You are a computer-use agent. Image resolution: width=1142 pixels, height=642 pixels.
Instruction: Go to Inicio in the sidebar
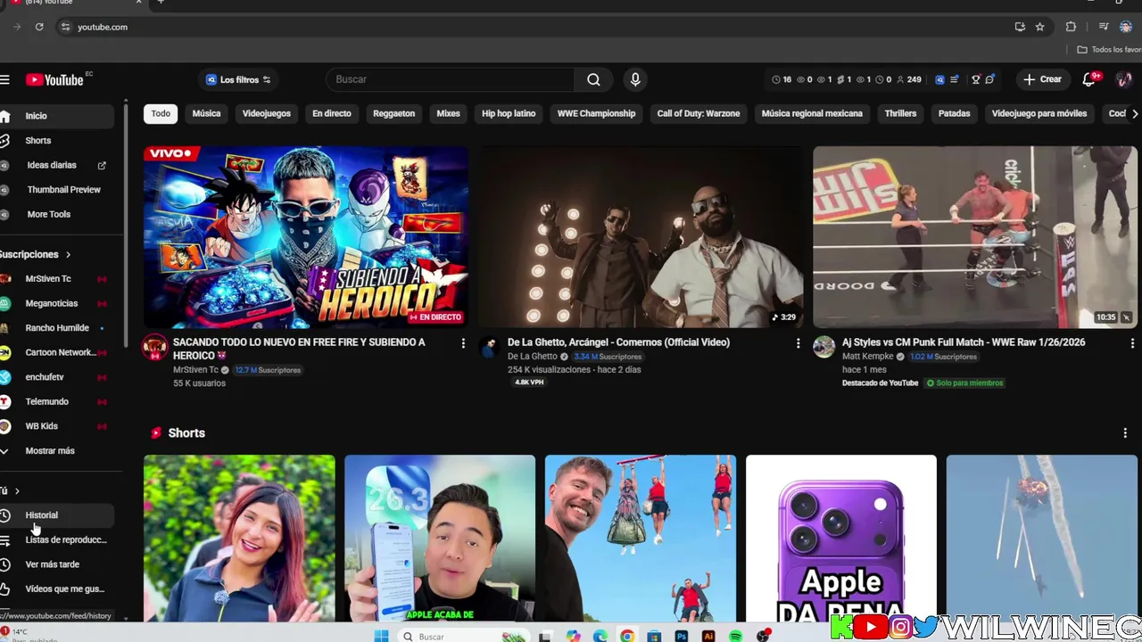pyautogui.click(x=57, y=116)
